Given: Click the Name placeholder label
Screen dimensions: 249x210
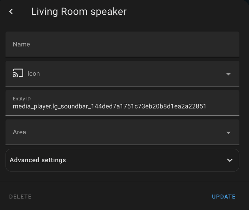Looking at the screenshot, I should [x=21, y=44].
